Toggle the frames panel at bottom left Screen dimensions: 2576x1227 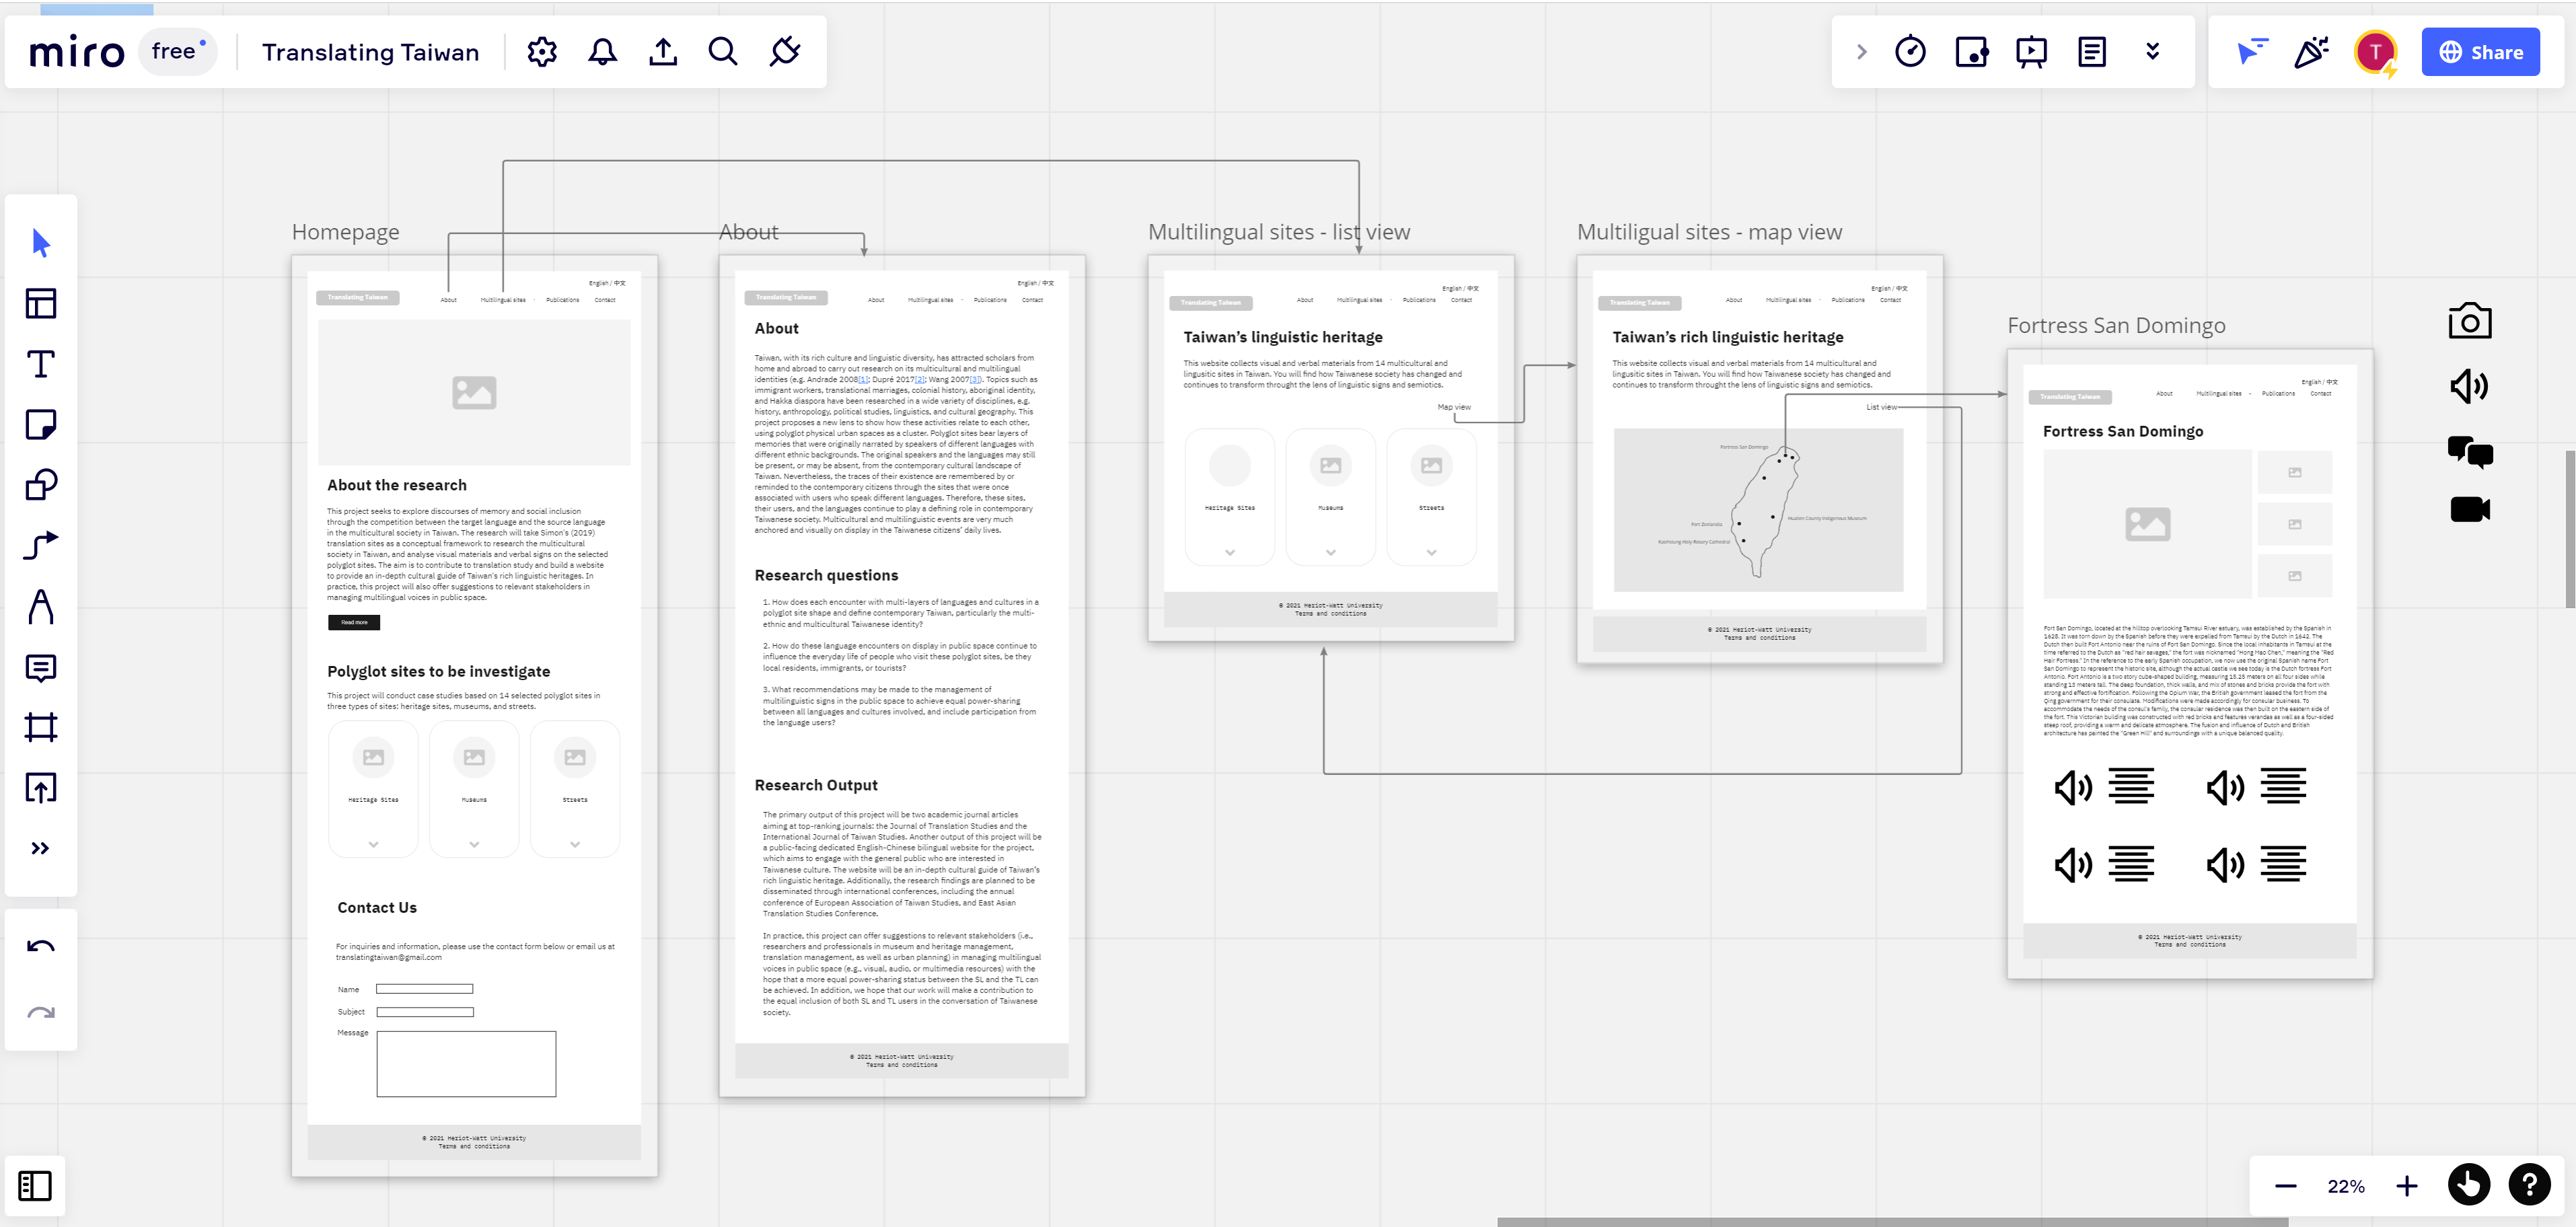35,1186
